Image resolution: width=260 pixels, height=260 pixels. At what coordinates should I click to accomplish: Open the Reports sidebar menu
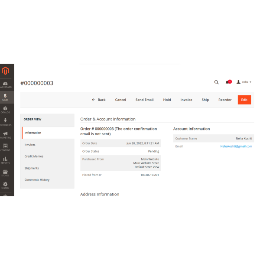click(5, 160)
